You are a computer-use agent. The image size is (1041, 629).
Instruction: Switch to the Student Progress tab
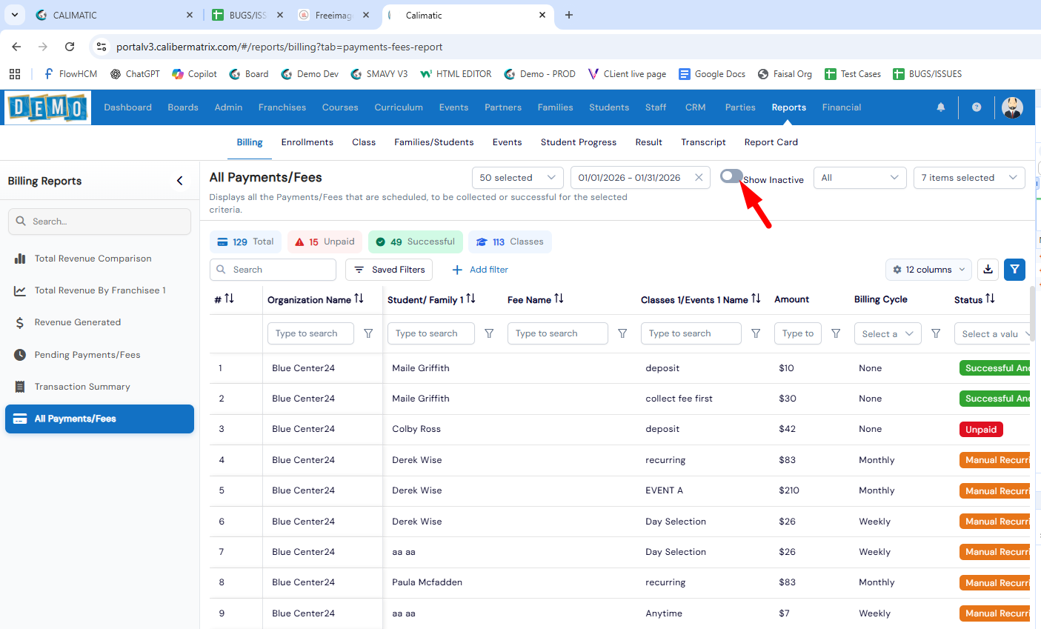click(x=579, y=142)
